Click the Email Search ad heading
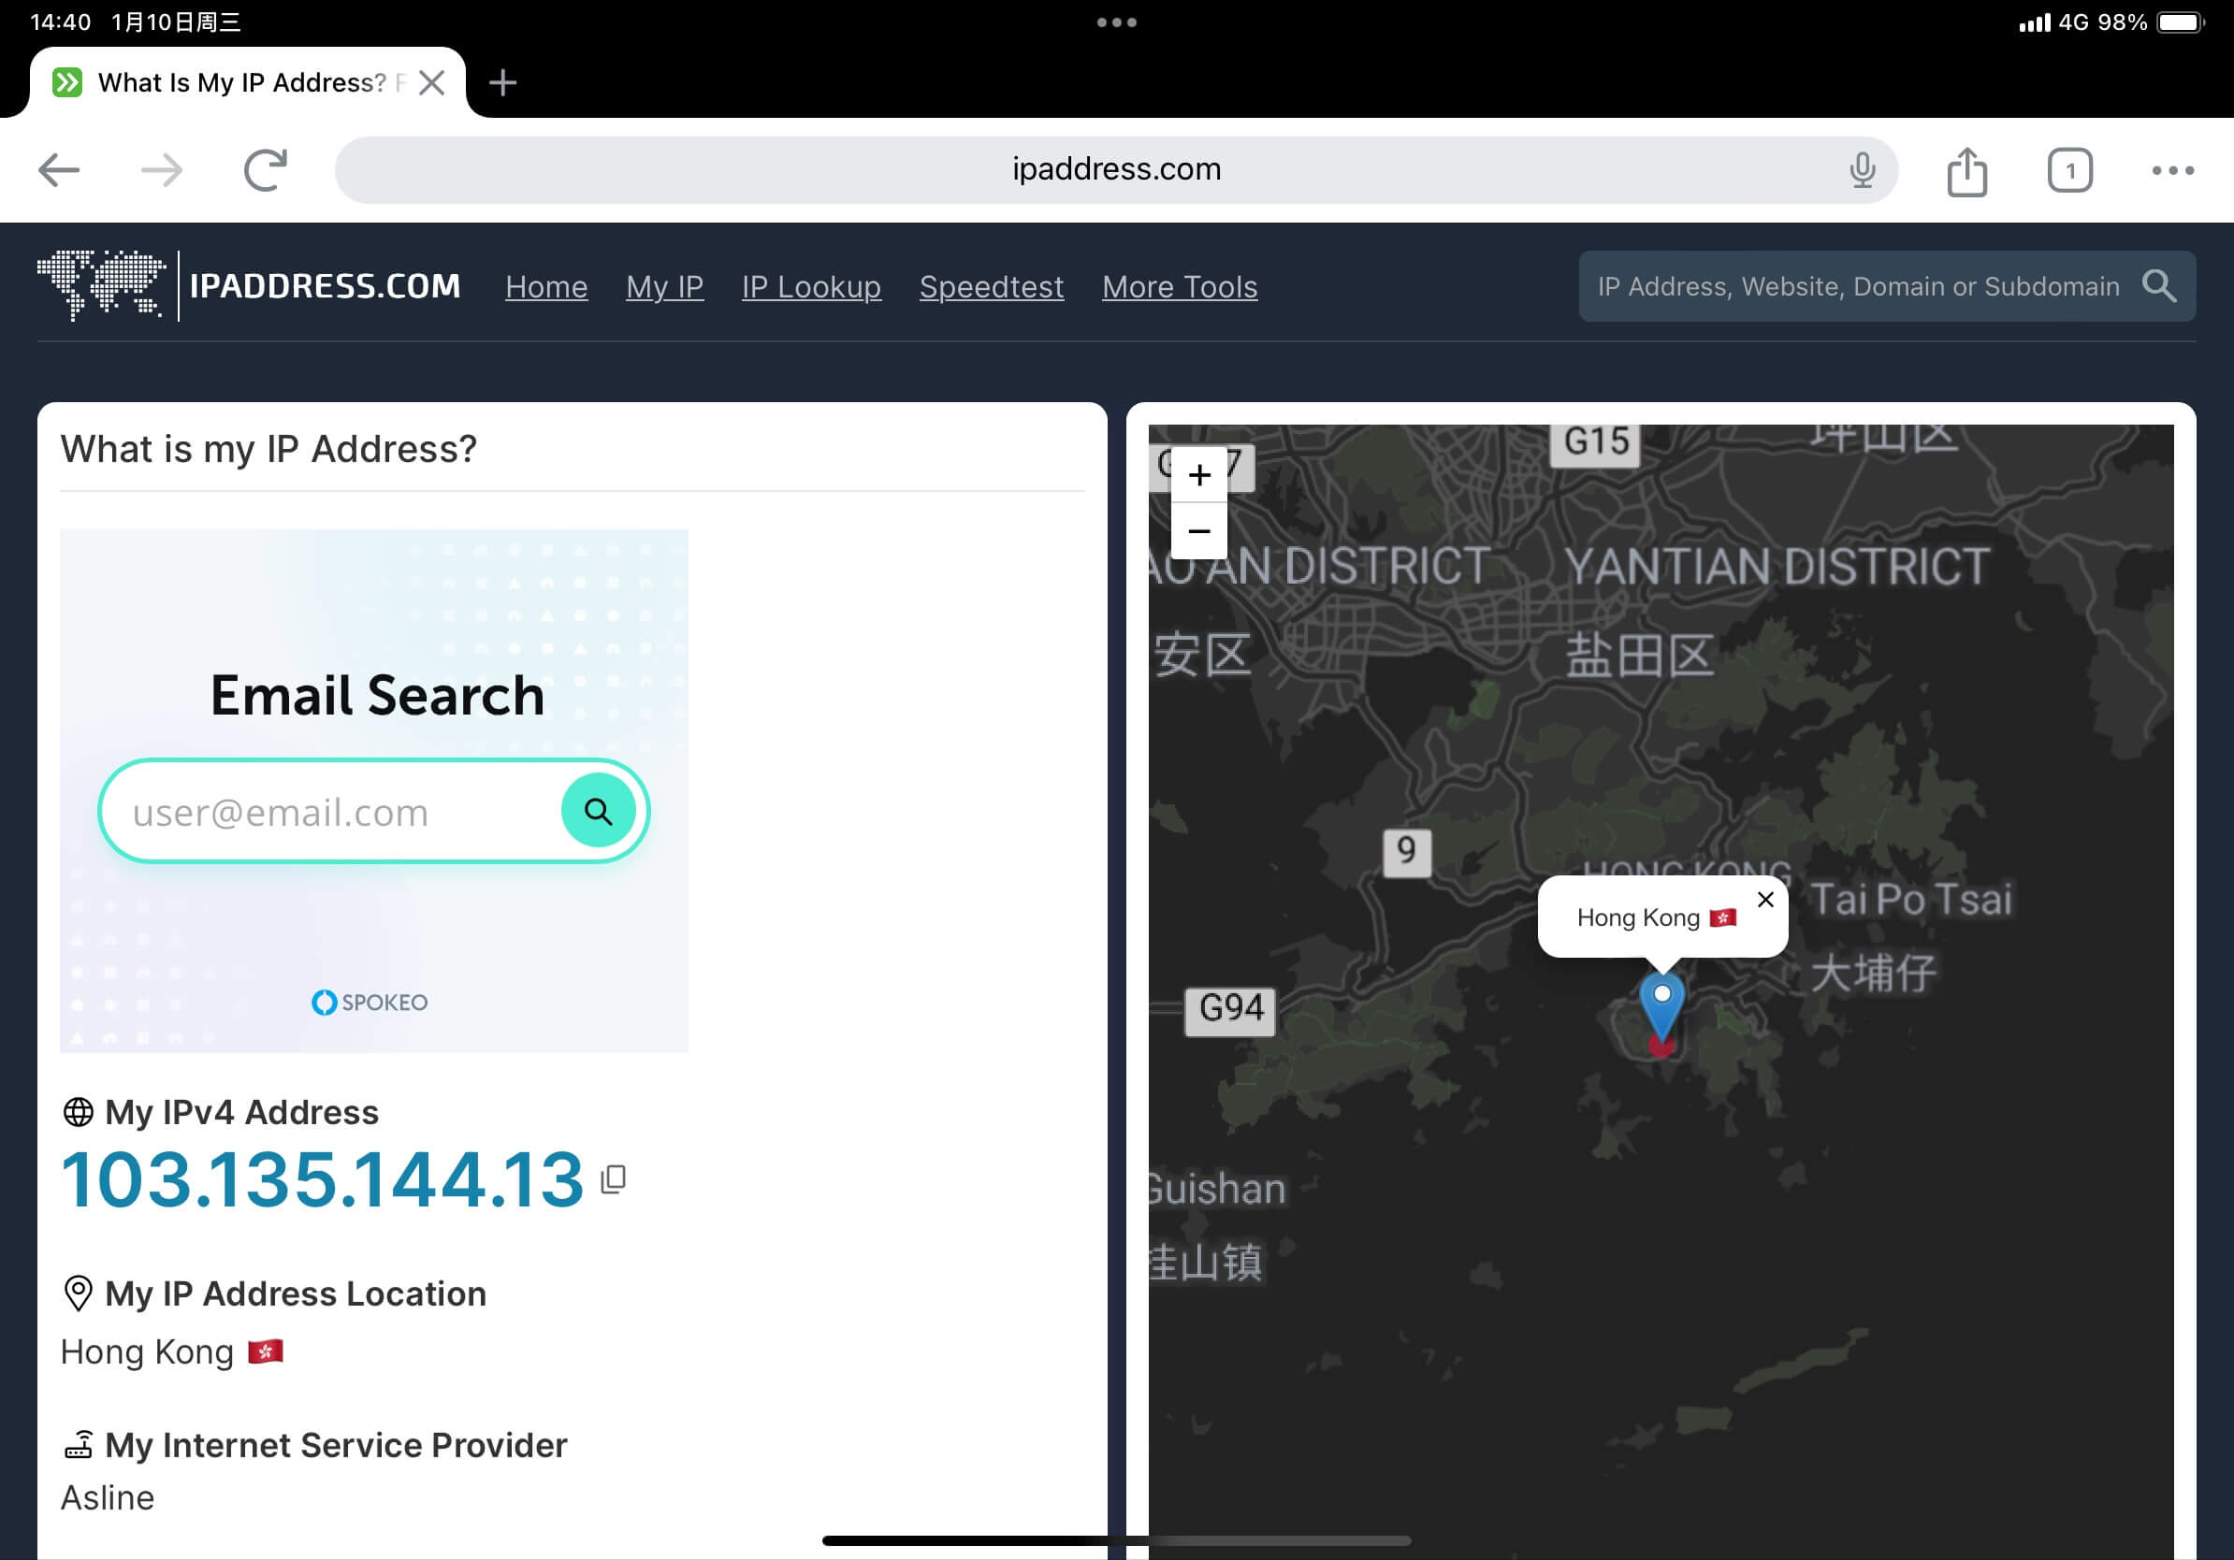This screenshot has height=1560, width=2234. [378, 696]
